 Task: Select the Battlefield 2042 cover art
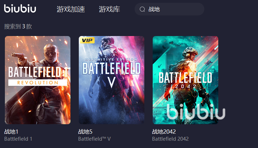[185, 80]
